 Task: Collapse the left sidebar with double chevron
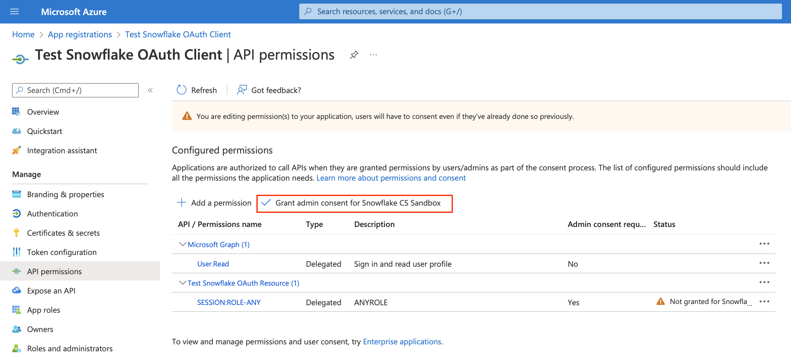(150, 90)
